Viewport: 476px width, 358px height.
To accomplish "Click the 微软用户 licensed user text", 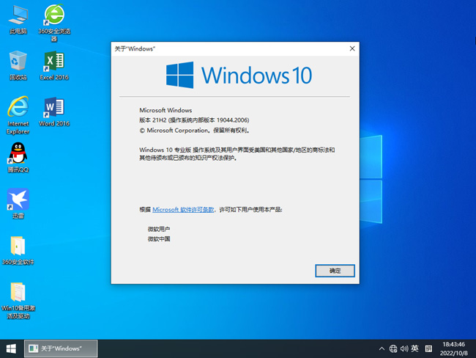I will click(159, 229).
